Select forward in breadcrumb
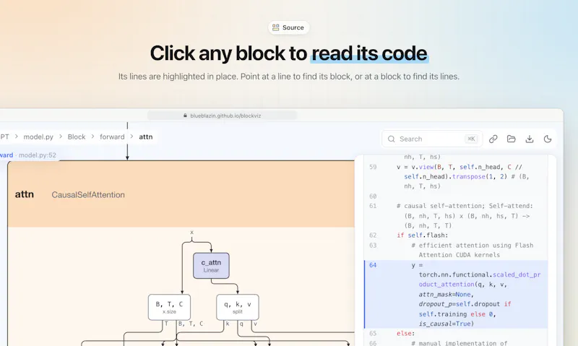This screenshot has width=578, height=346. click(x=112, y=137)
